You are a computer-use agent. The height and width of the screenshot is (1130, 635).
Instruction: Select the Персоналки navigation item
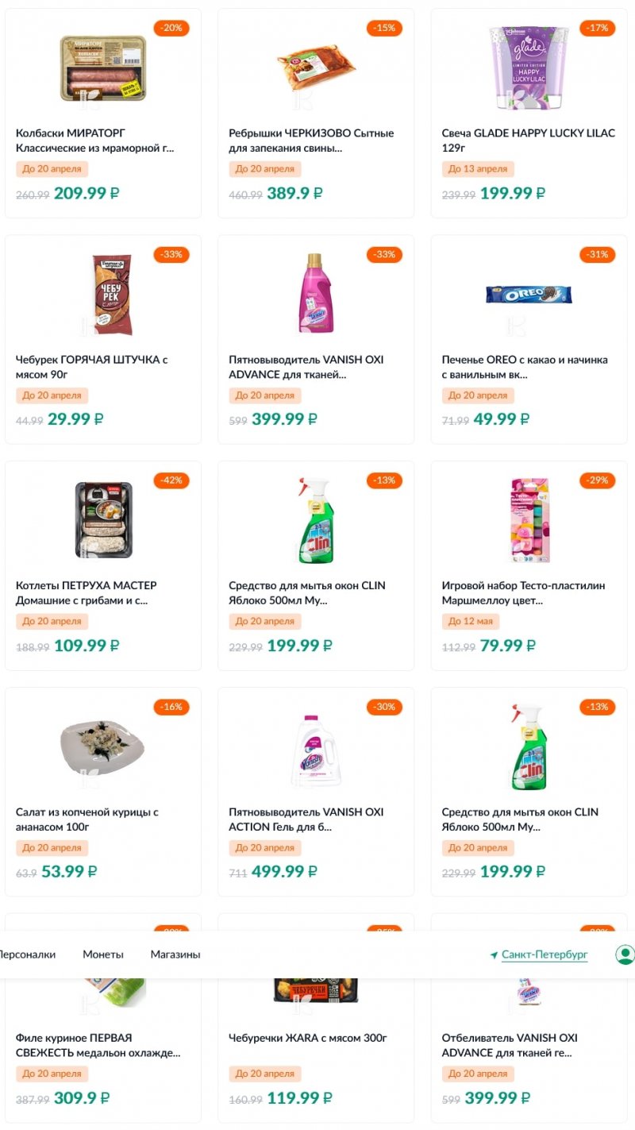[x=27, y=955]
